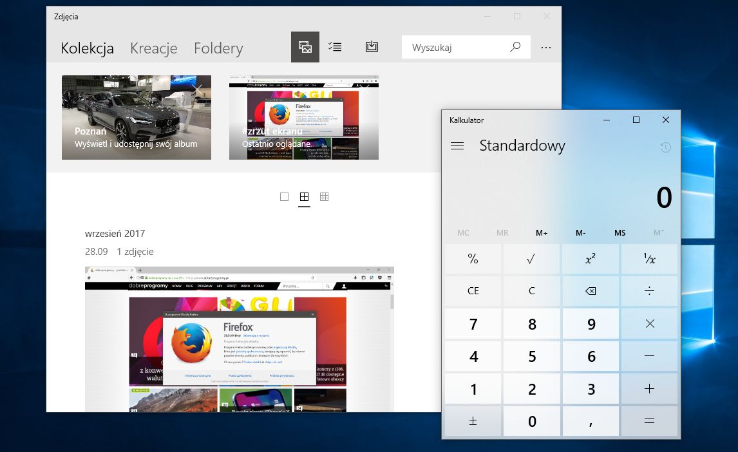738x452 pixels.
Task: Click the square root key
Action: (x=531, y=259)
